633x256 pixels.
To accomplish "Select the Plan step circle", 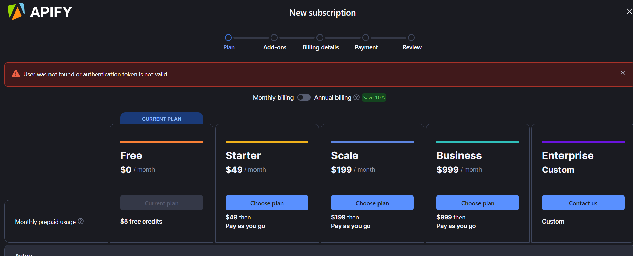I will pyautogui.click(x=228, y=38).
